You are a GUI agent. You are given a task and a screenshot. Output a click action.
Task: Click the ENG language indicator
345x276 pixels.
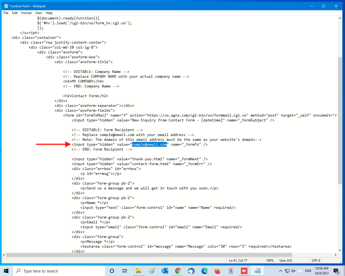tap(308, 271)
